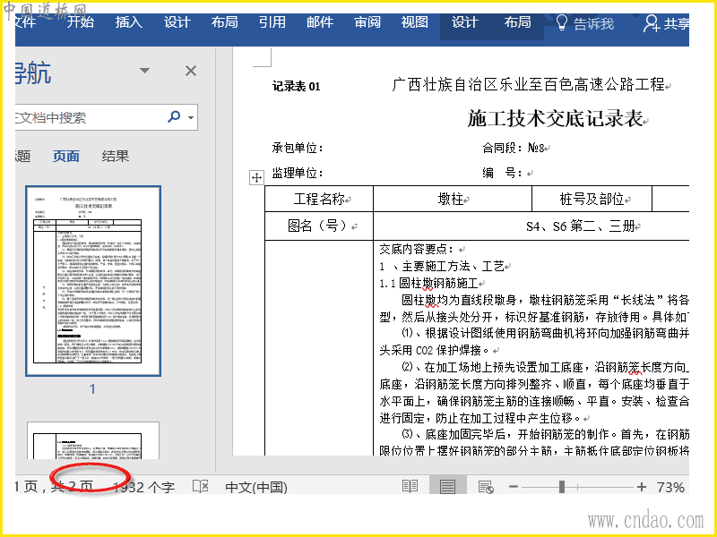Screen dimensions: 717x537
Task: Click the 图名（号） table cell
Action: point(319,226)
